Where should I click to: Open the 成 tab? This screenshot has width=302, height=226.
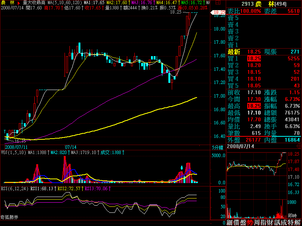coord(284,223)
